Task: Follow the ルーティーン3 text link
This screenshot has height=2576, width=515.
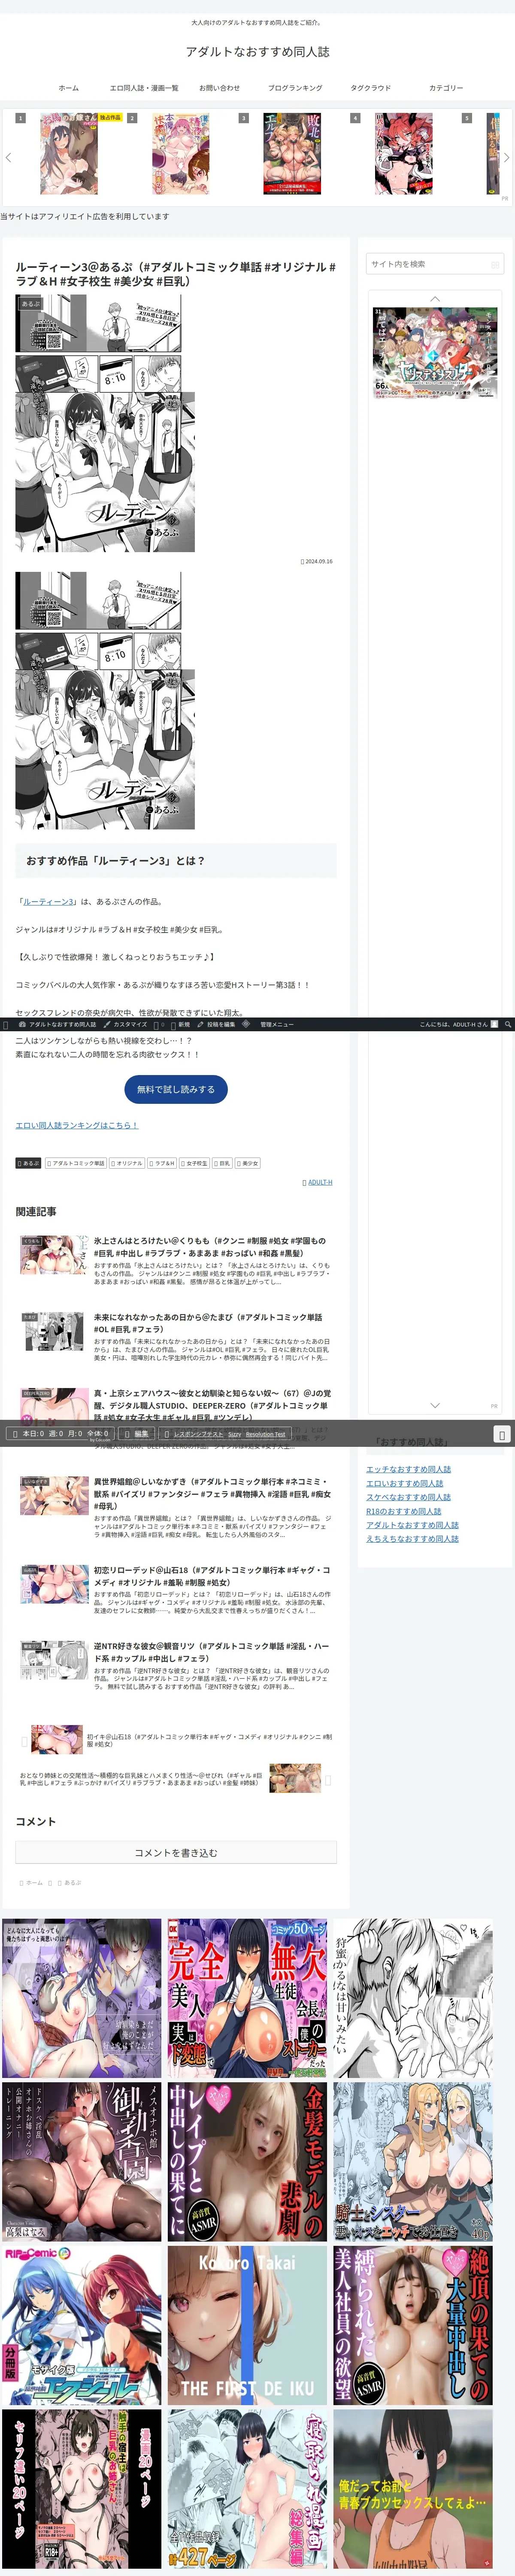Action: click(x=49, y=901)
